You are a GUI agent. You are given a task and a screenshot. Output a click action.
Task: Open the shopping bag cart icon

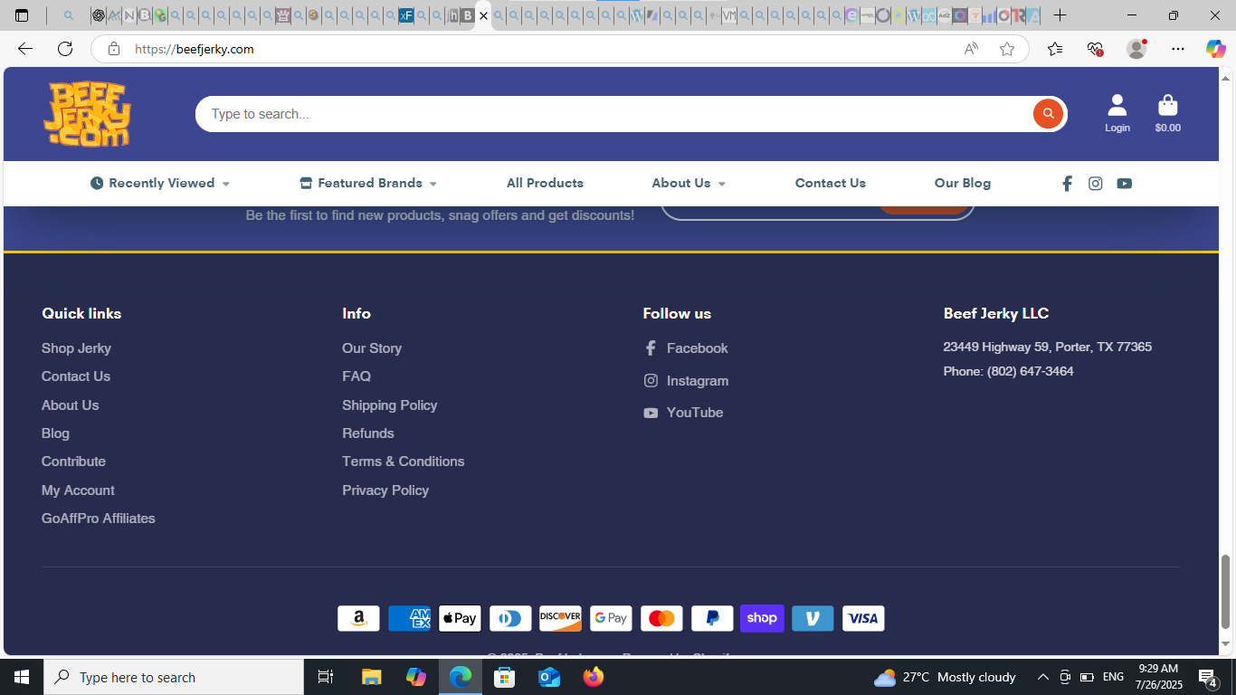coord(1168,114)
